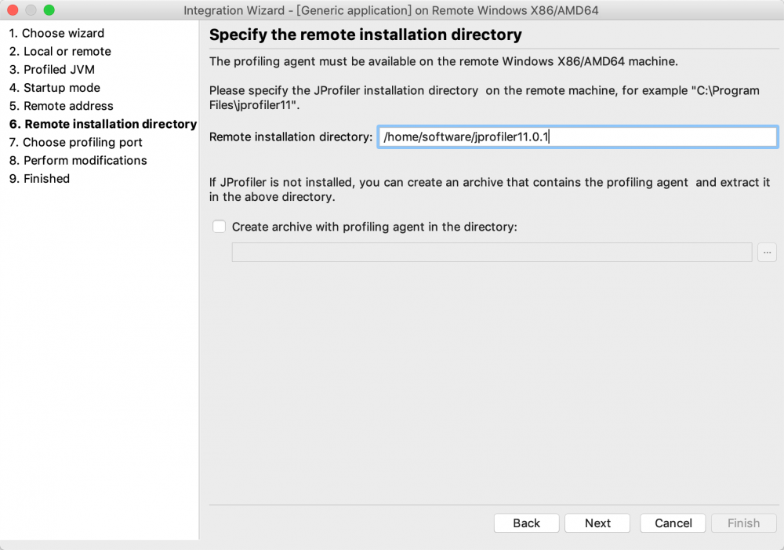Cancel the Integration Wizard
This screenshot has width=784, height=550.
point(673,523)
